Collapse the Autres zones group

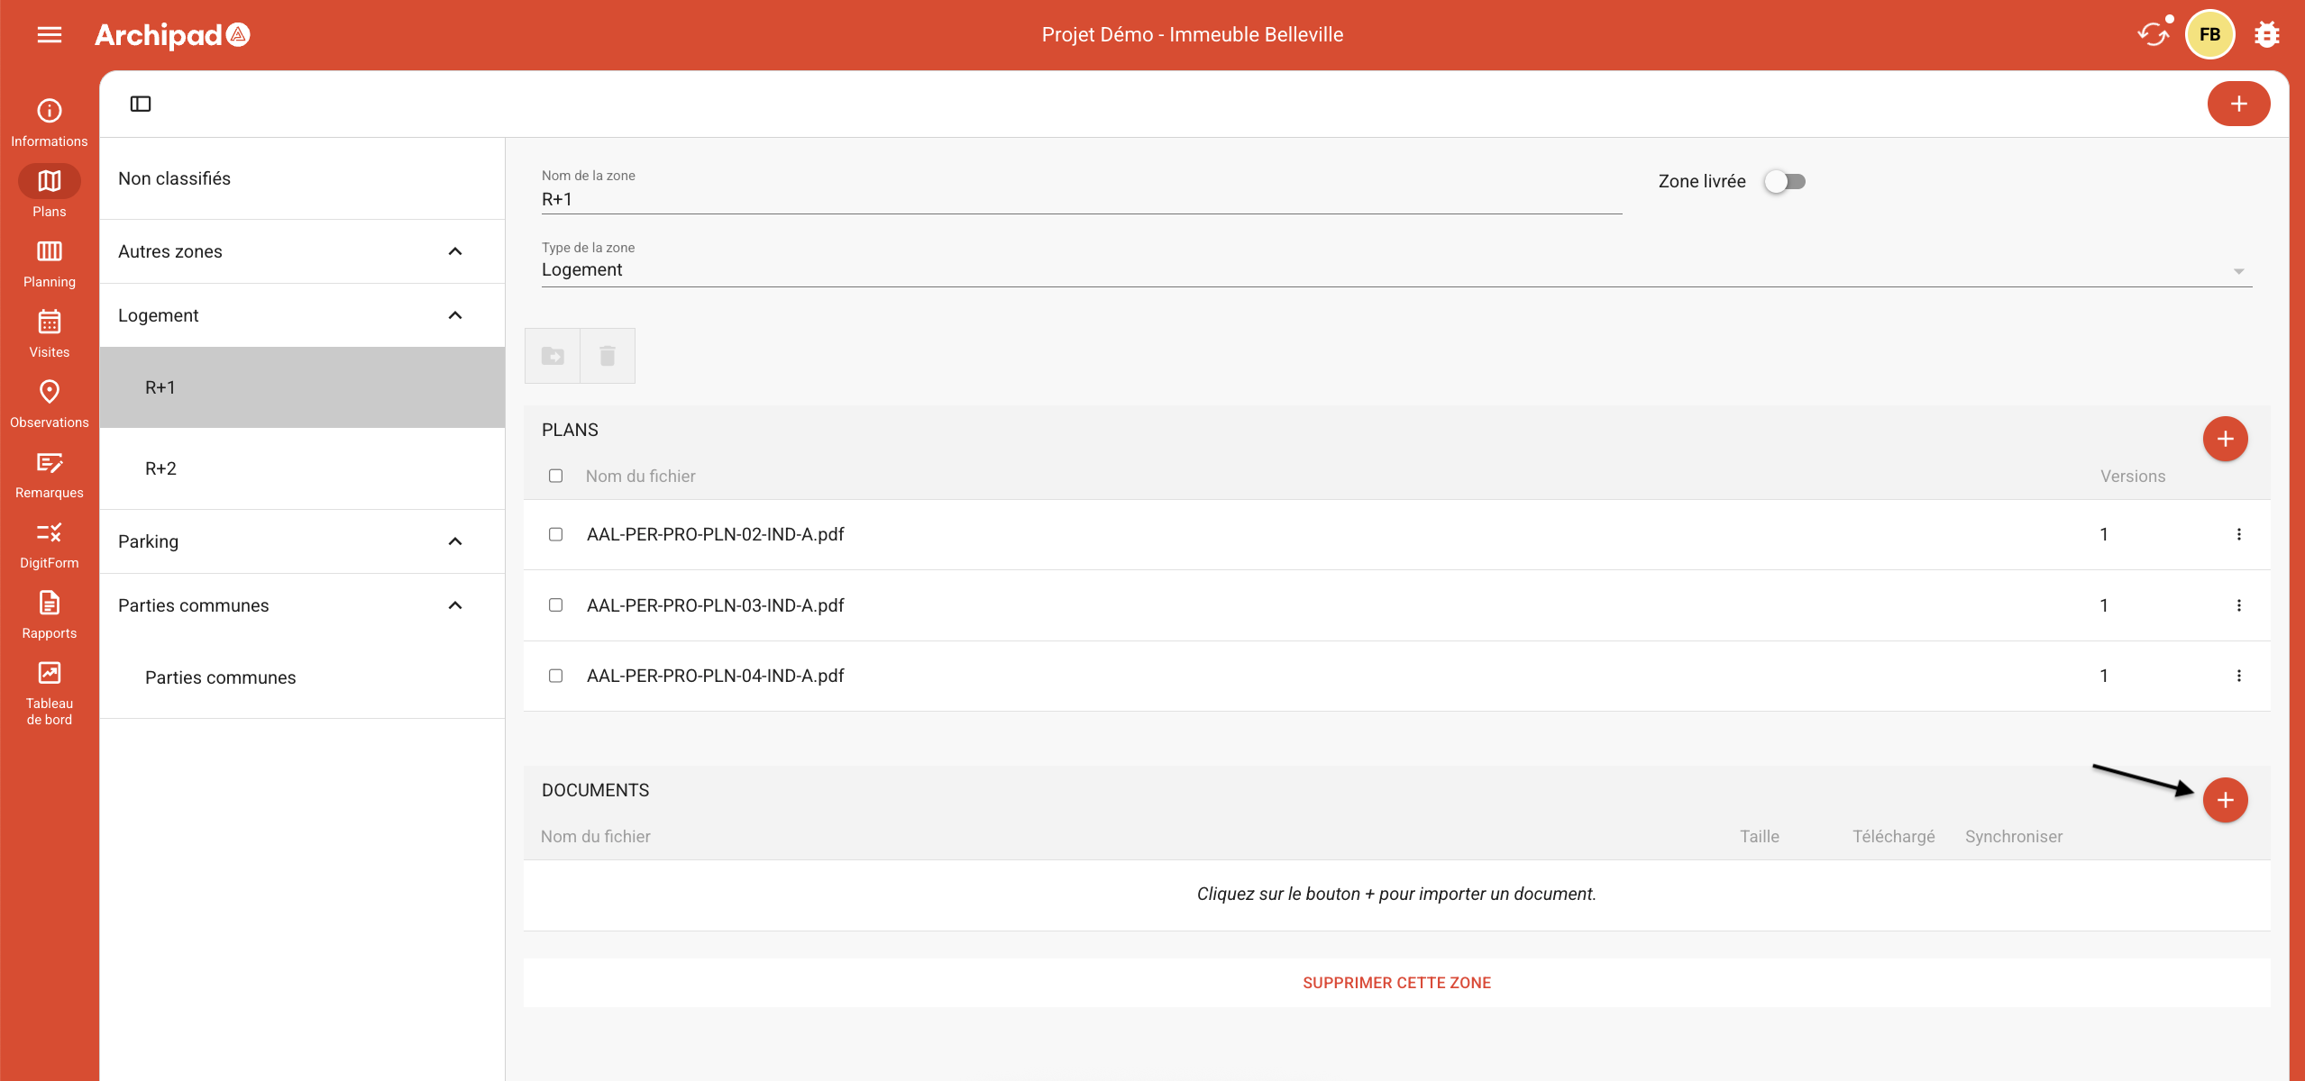(455, 251)
